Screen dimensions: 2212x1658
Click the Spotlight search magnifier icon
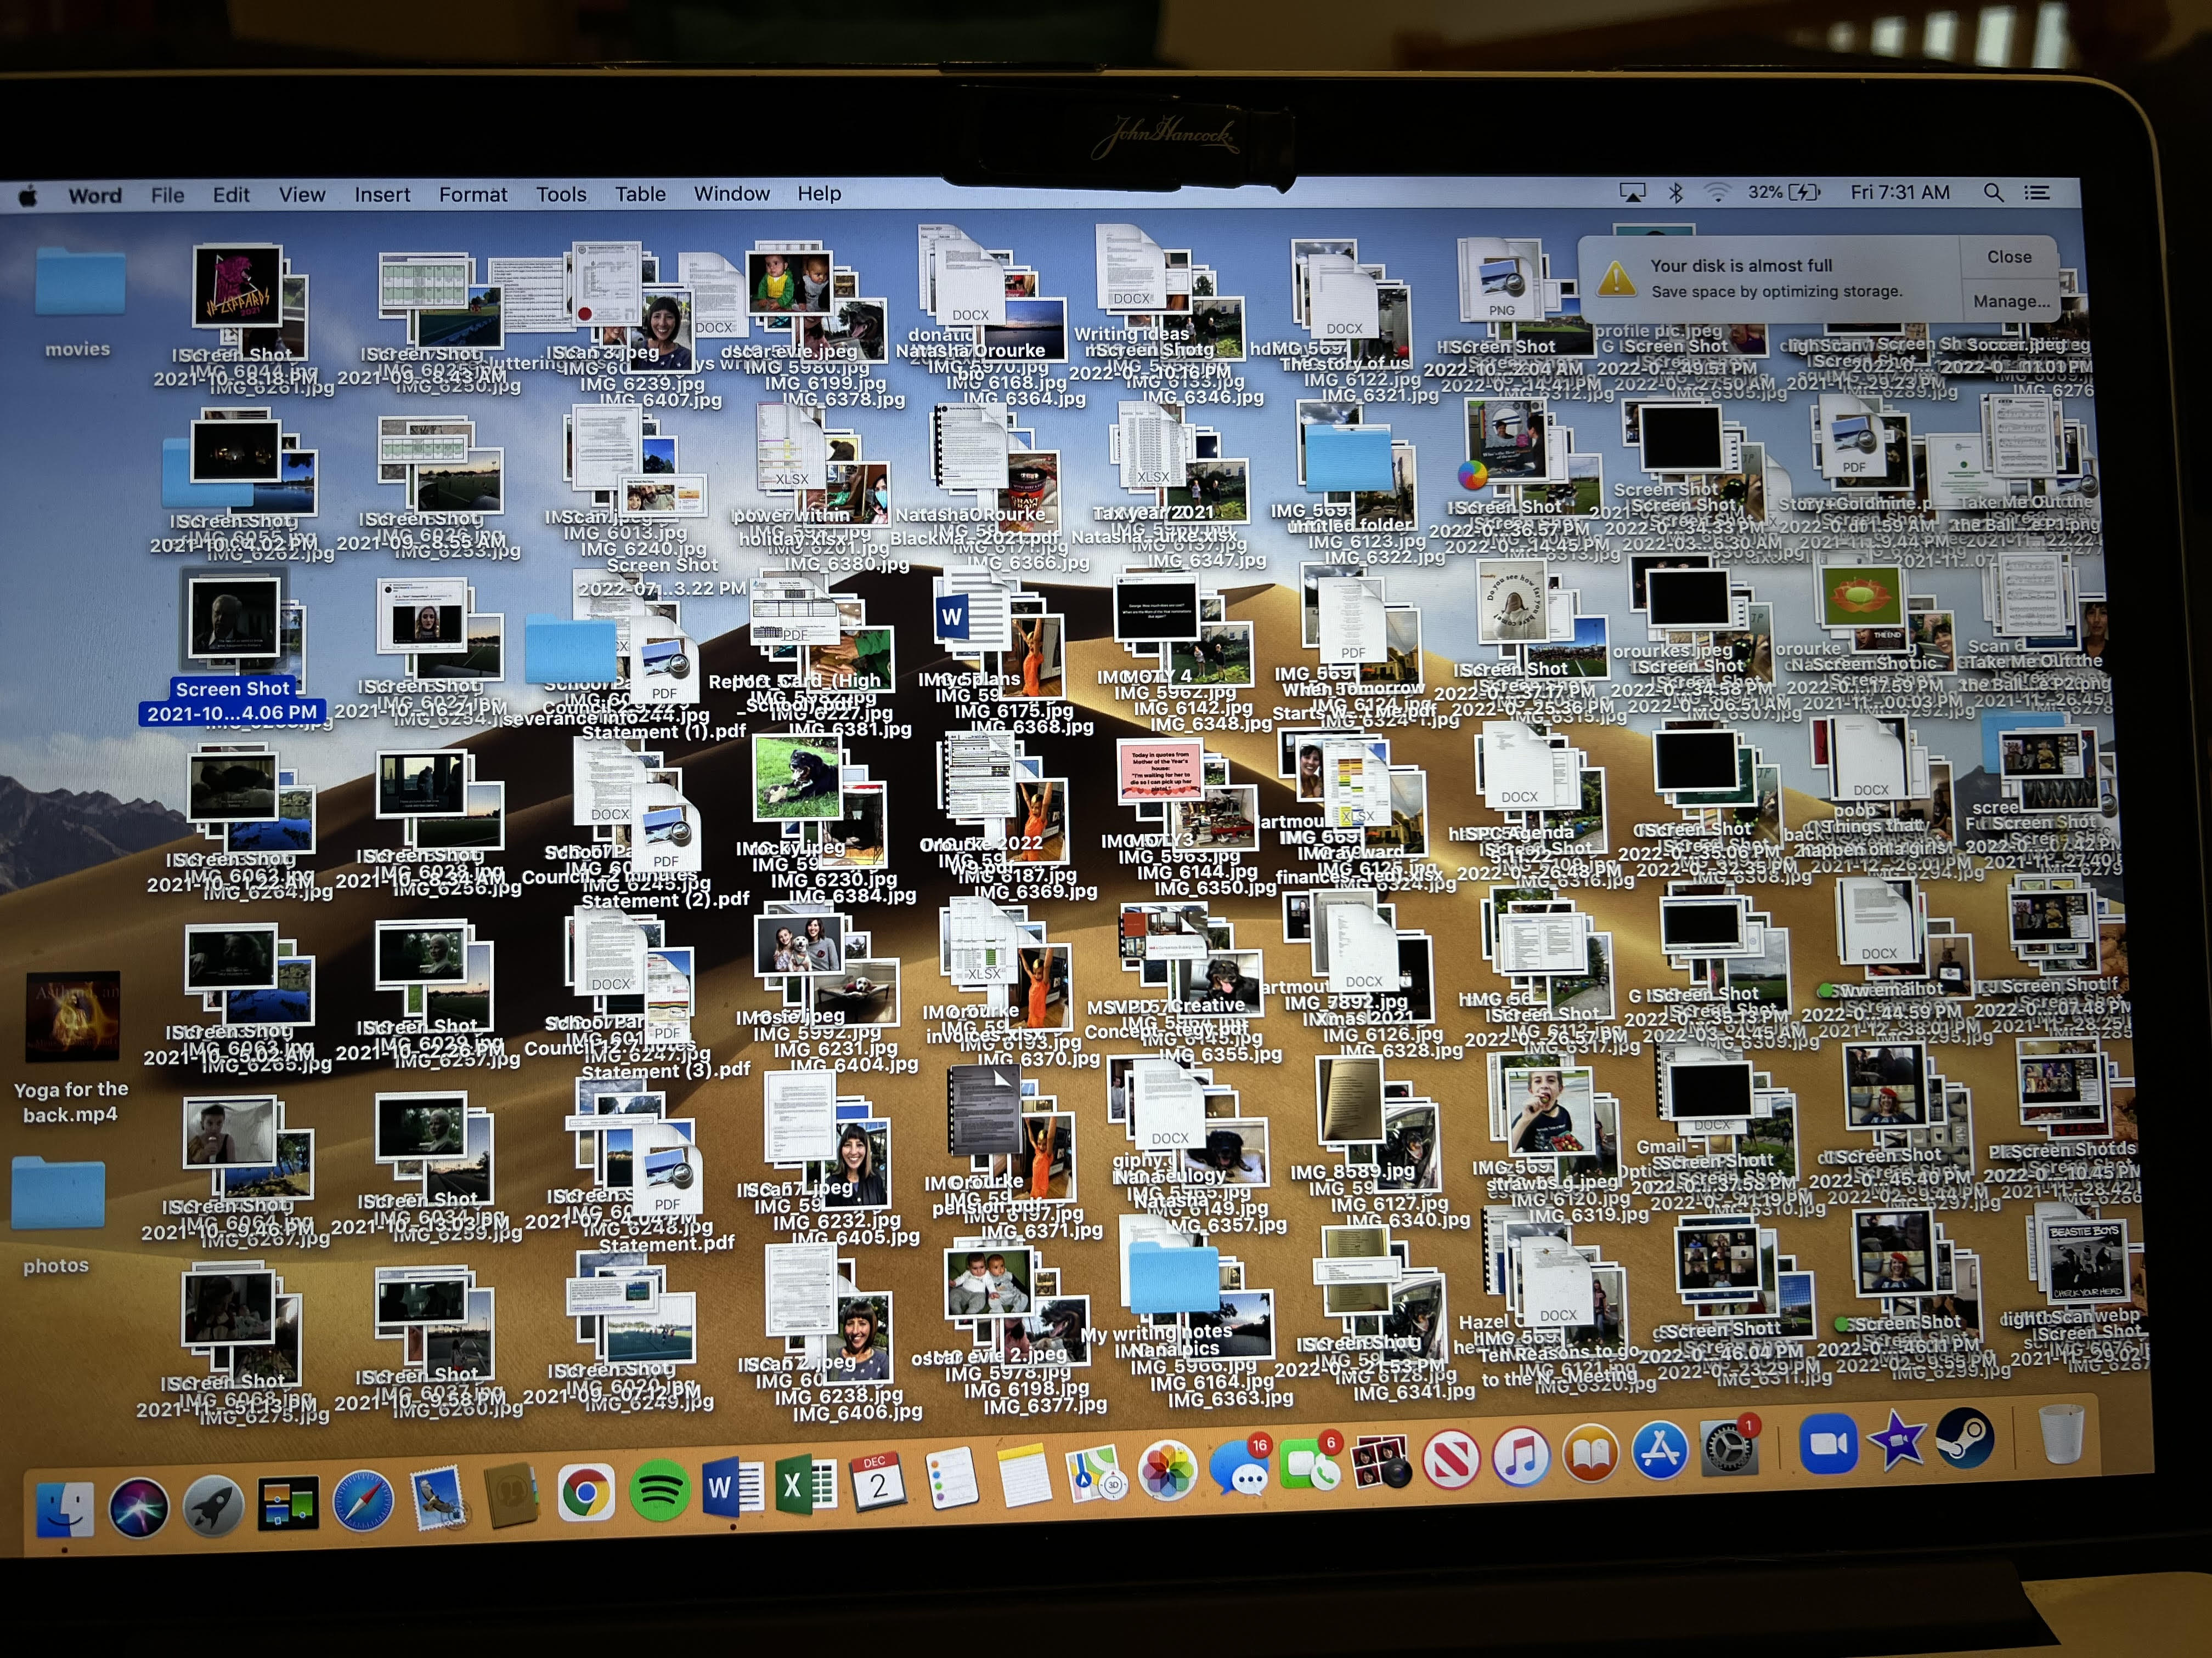click(1993, 193)
